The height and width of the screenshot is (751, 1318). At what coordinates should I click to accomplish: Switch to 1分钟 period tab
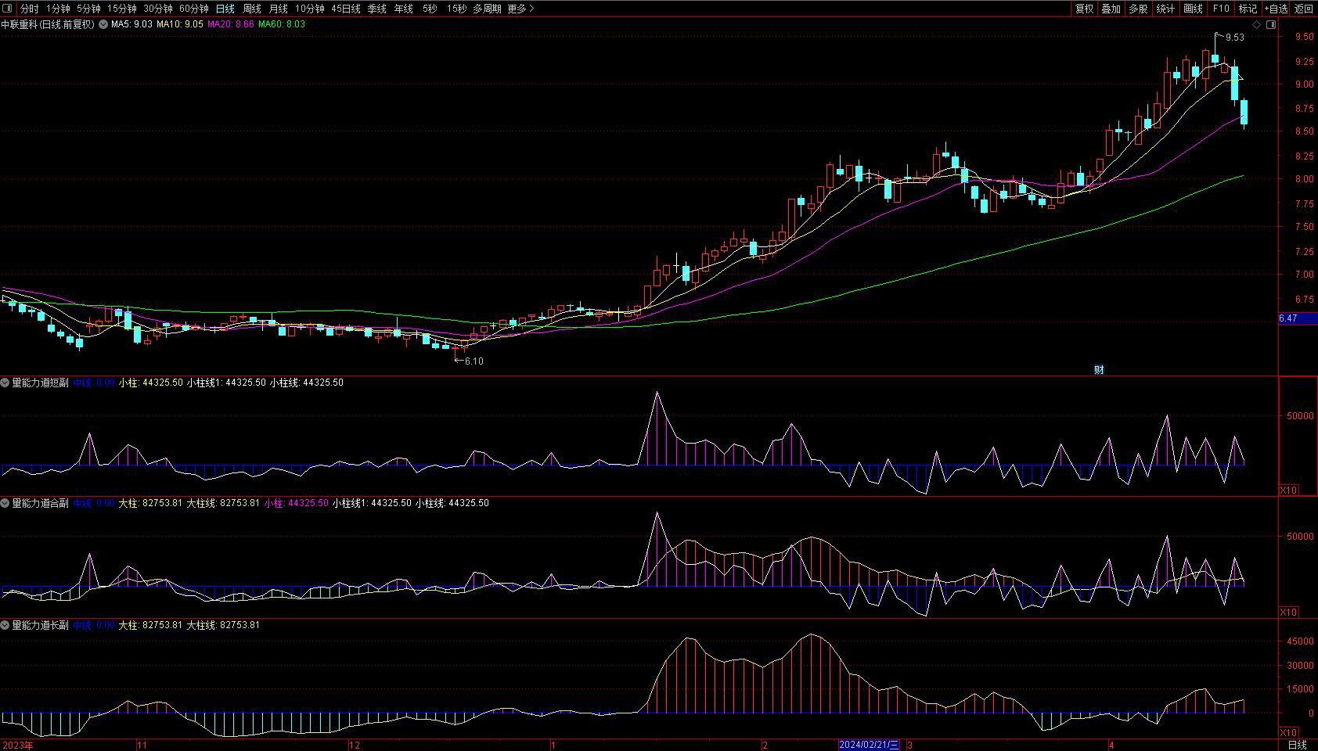coord(58,9)
